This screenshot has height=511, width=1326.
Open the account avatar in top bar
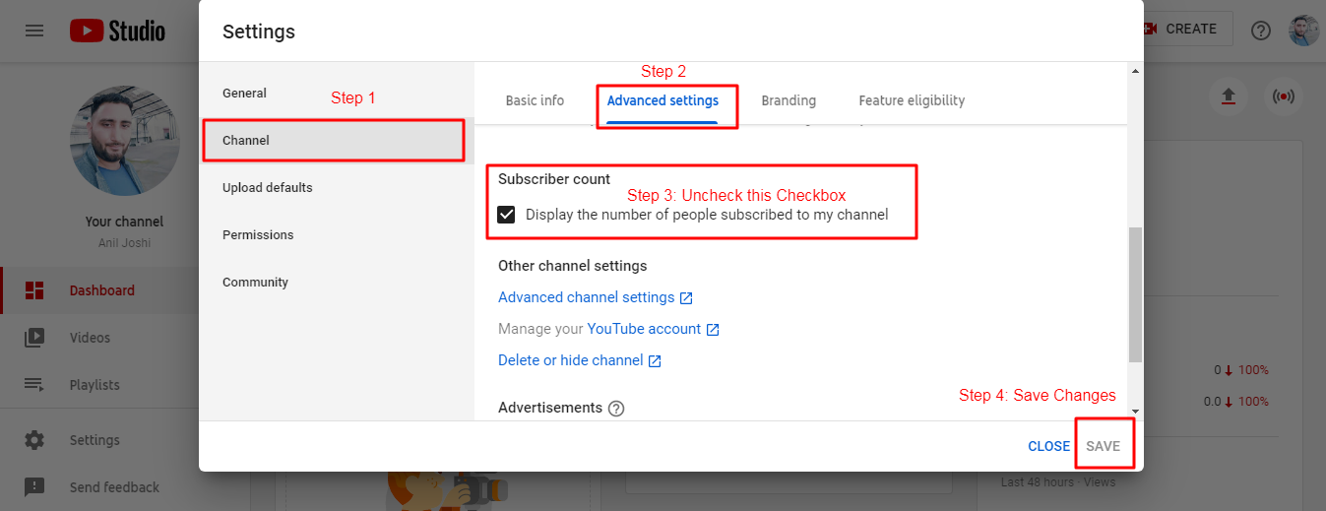tap(1304, 31)
